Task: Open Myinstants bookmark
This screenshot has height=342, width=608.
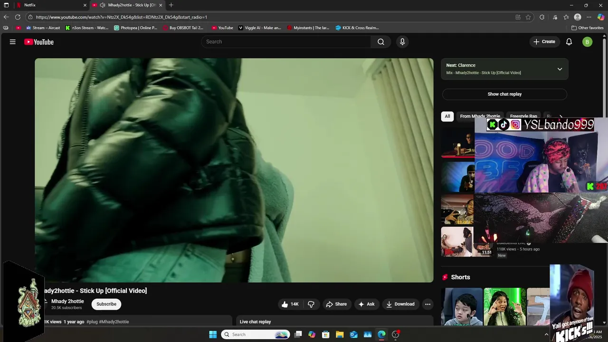Action: (308, 28)
